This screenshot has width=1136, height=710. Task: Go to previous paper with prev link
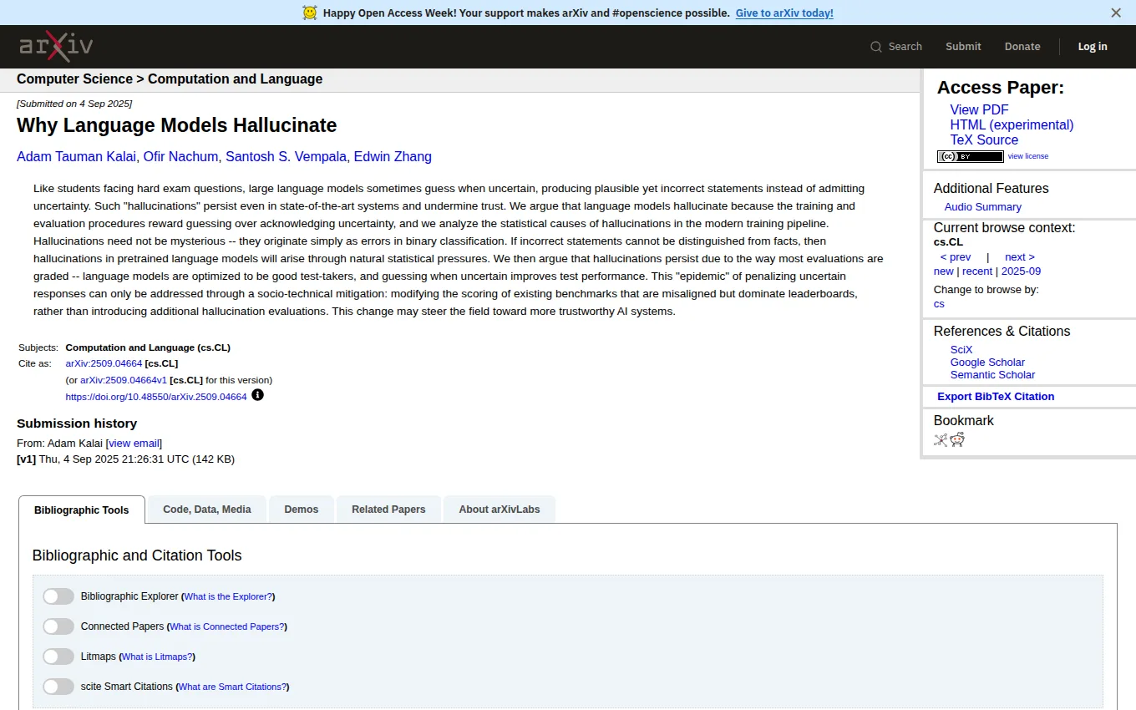click(956, 257)
